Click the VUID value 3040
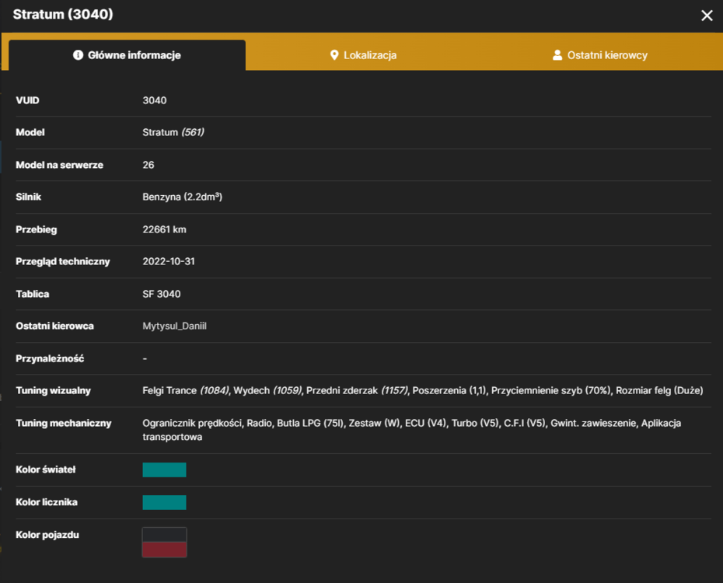 [x=155, y=100]
